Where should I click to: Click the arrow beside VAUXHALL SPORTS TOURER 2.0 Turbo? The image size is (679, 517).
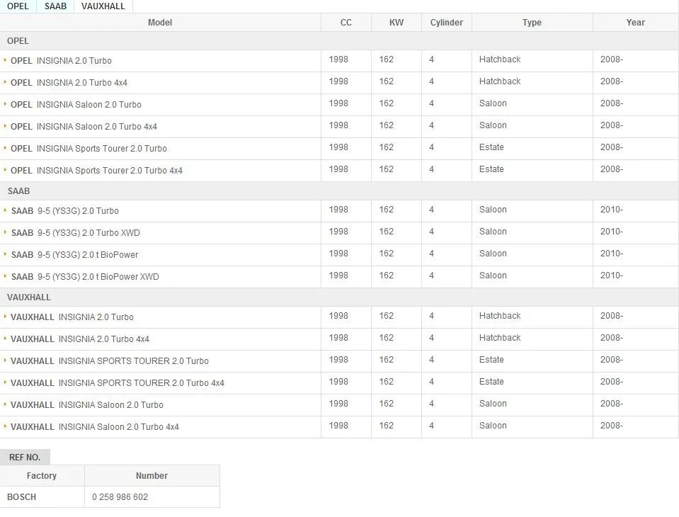click(x=5, y=360)
